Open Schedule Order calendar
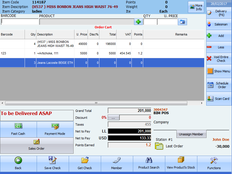Image resolution: width=232 pixels, height=174 pixels. pyautogui.click(x=219, y=85)
